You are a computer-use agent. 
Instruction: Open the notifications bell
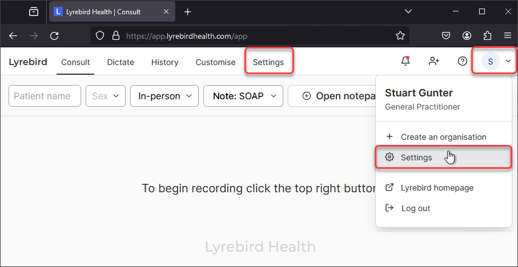405,61
